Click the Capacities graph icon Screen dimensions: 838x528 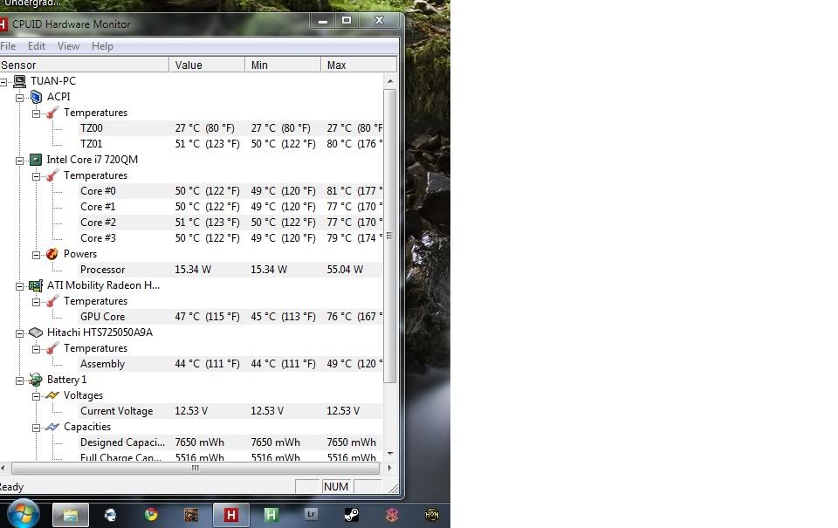coord(52,427)
